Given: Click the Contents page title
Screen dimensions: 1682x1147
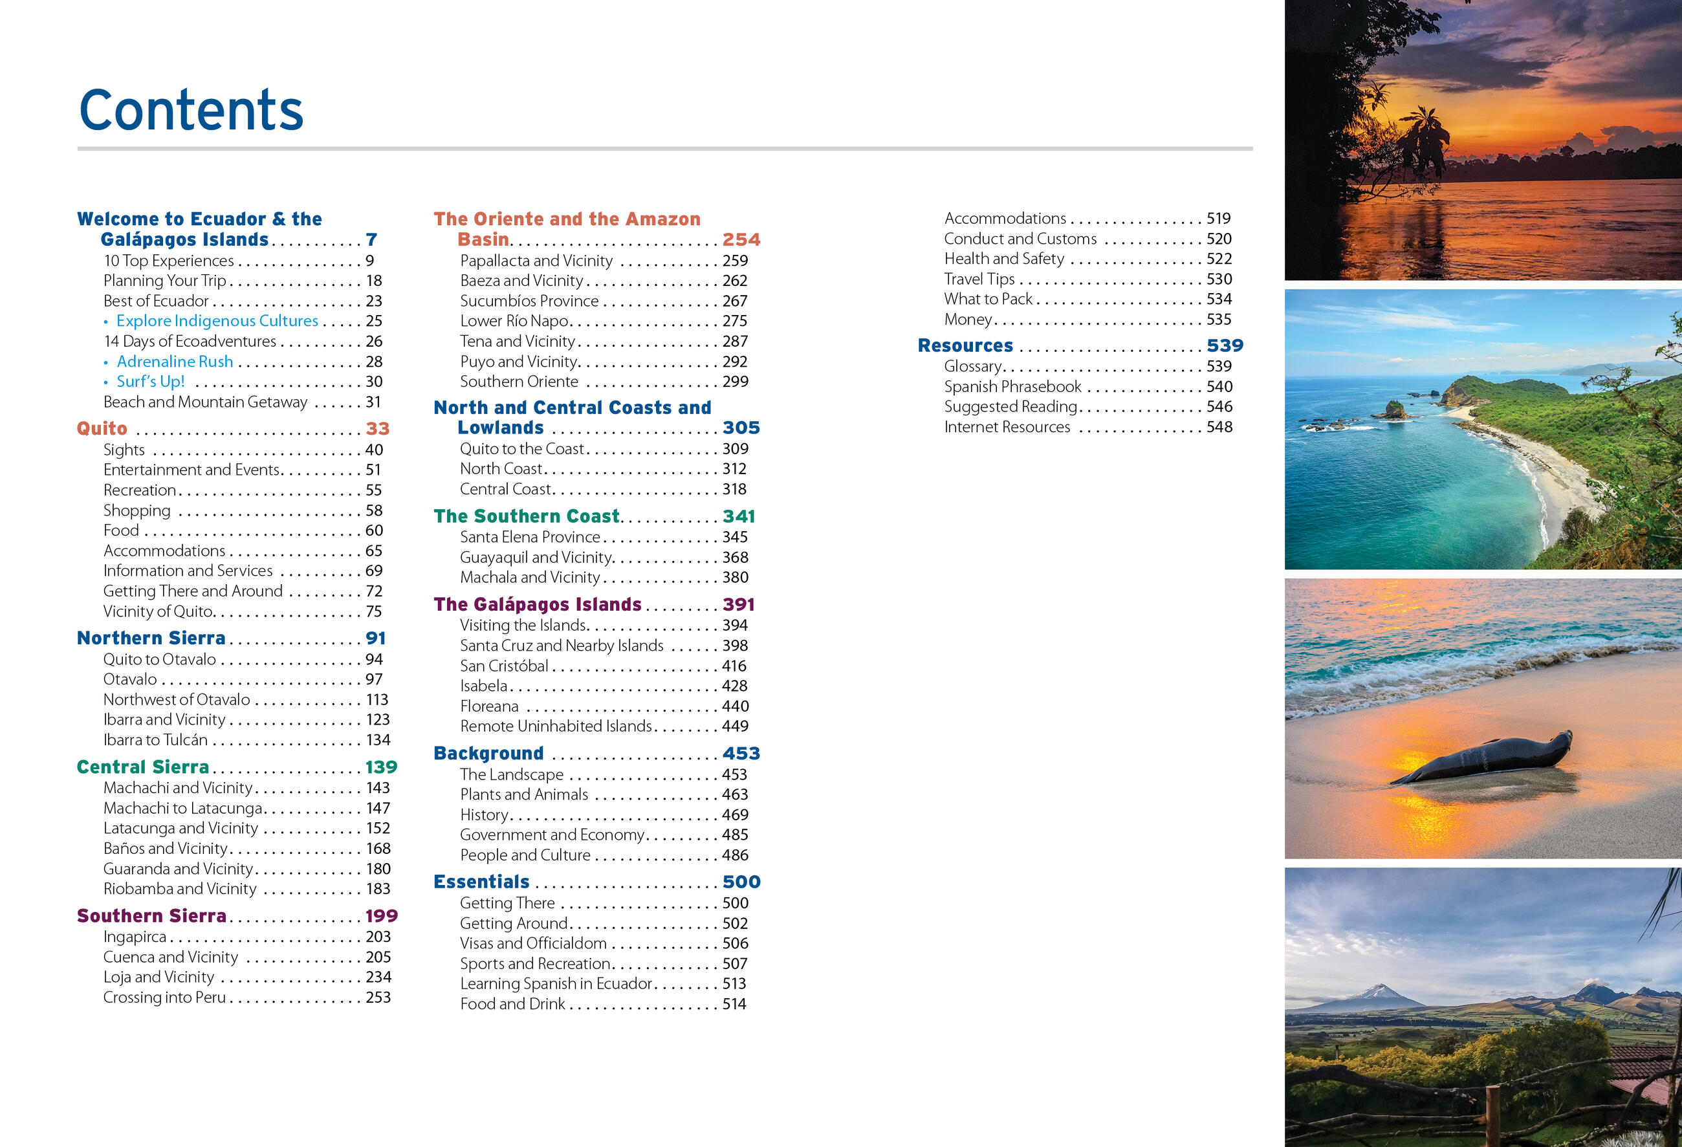Looking at the screenshot, I should point(191,110).
